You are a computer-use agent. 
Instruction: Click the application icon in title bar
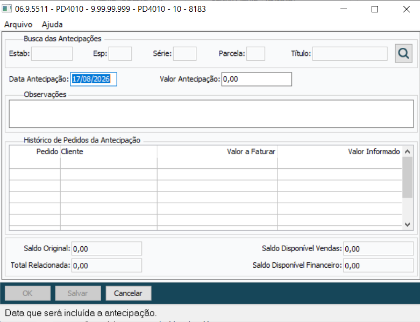pyautogui.click(x=6, y=9)
